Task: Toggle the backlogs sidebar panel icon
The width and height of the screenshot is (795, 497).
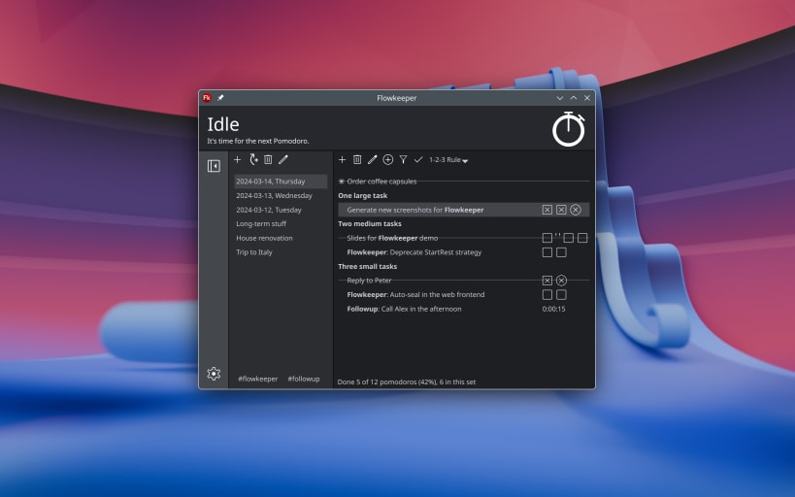Action: [214, 166]
